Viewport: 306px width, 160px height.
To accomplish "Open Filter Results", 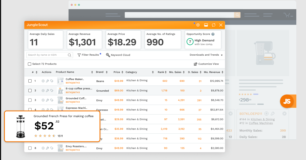I will tap(88, 55).
